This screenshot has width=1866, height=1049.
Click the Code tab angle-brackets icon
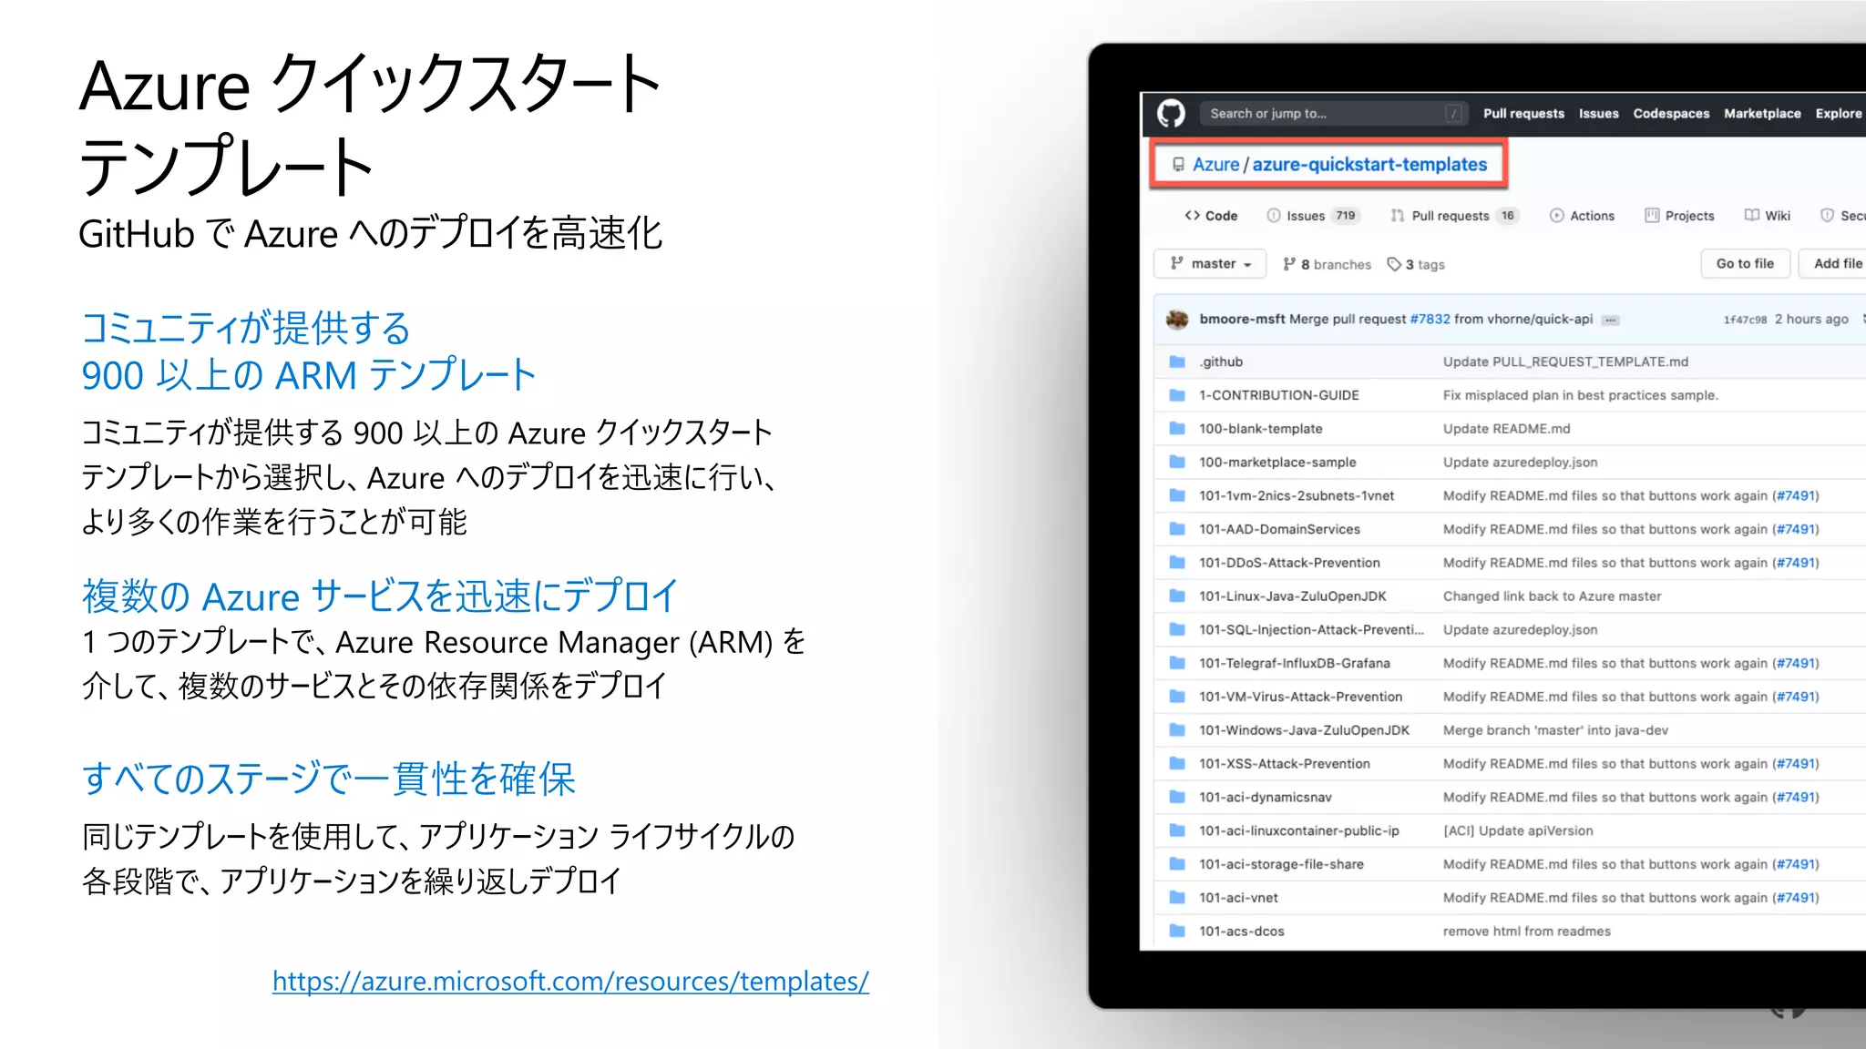tap(1192, 216)
